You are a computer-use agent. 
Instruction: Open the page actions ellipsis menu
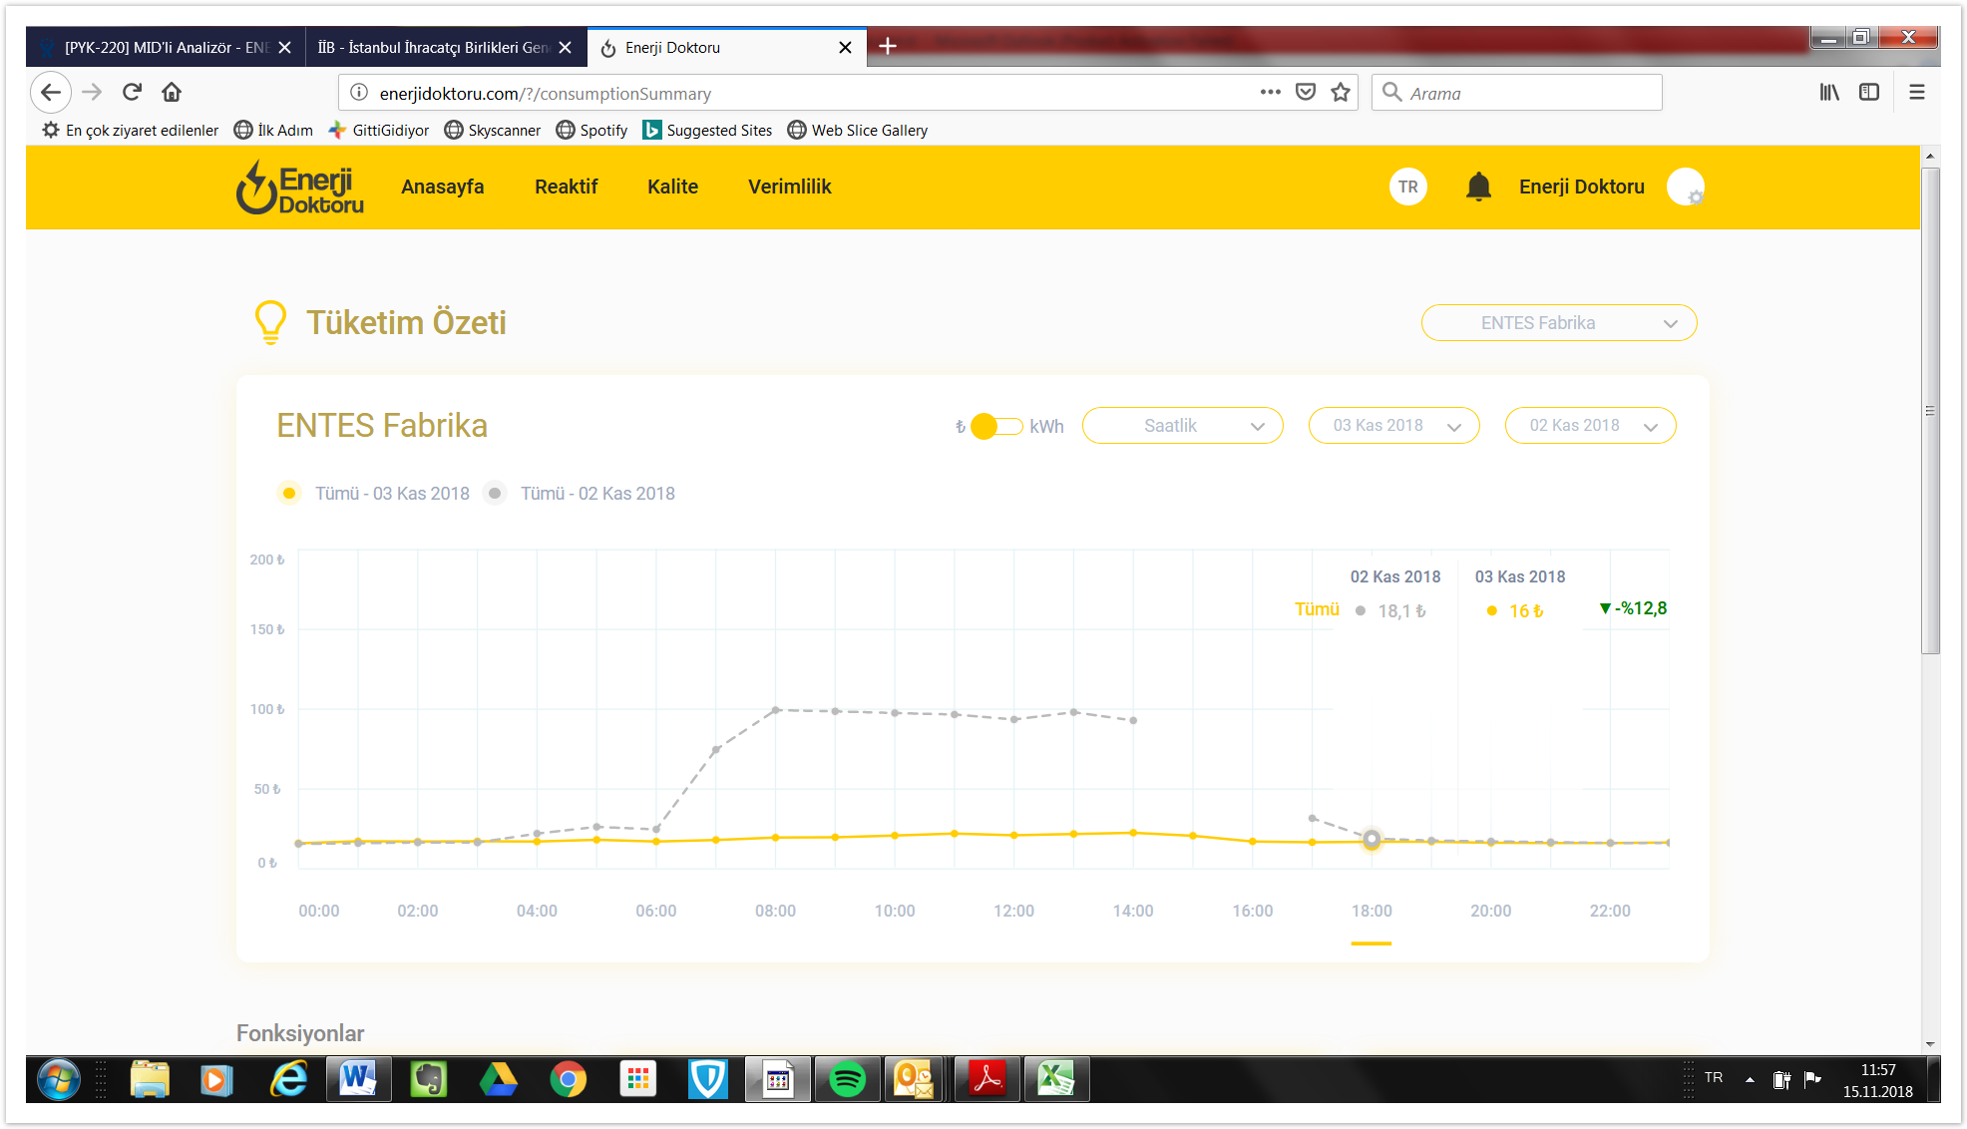click(x=1270, y=93)
